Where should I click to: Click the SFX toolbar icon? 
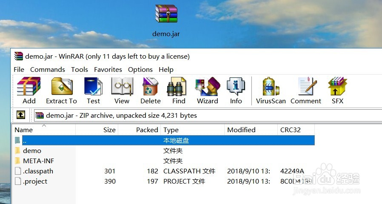tap(337, 86)
